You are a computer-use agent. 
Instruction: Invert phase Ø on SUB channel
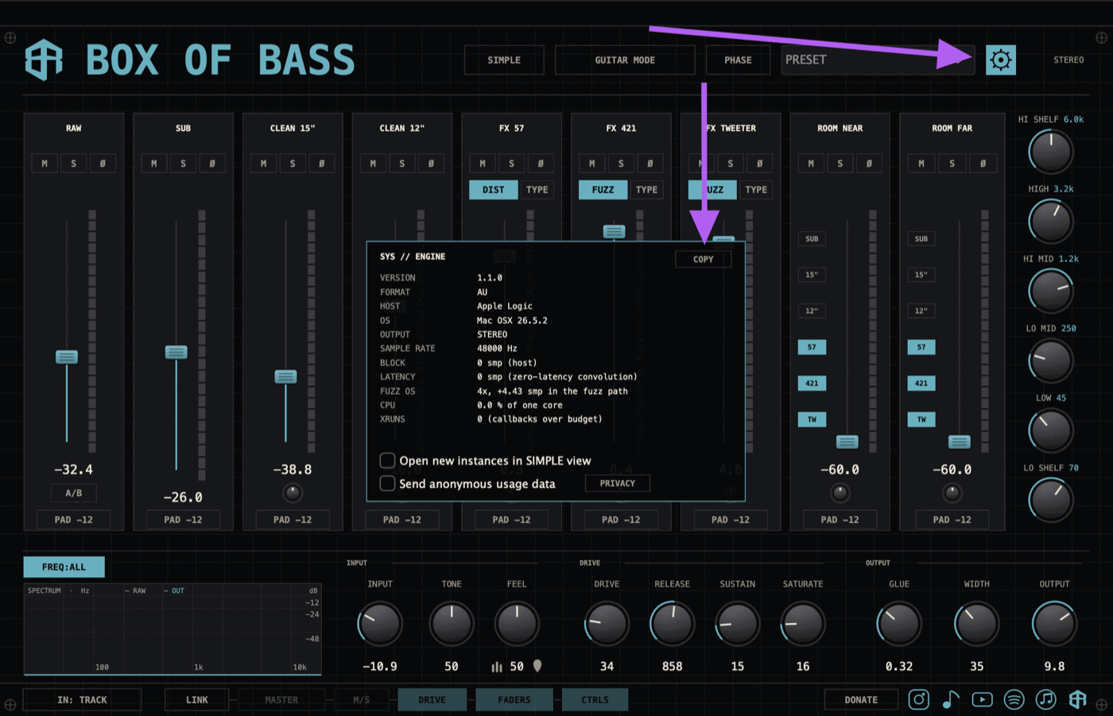pyautogui.click(x=212, y=164)
